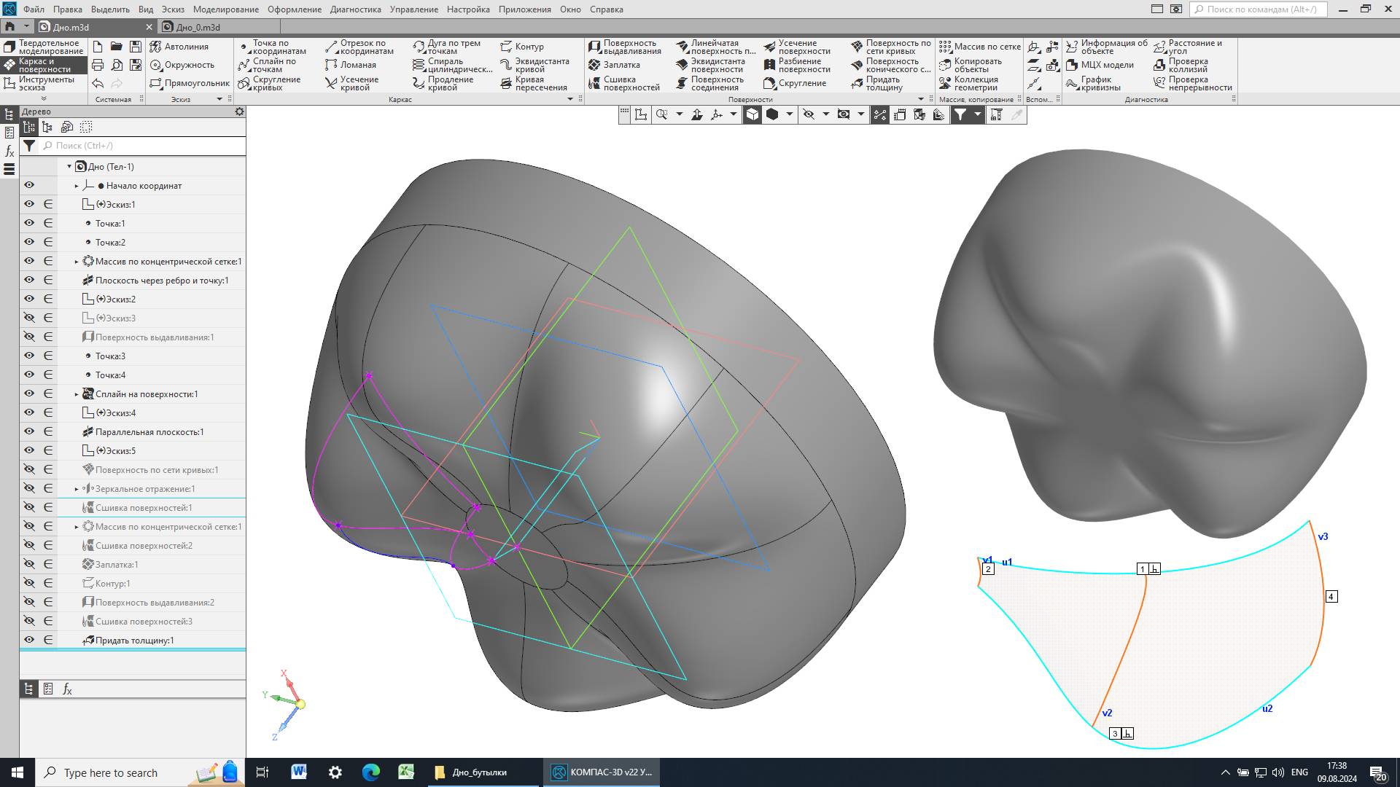Collapse the Дно (Тел-1) root node

pyautogui.click(x=69, y=167)
